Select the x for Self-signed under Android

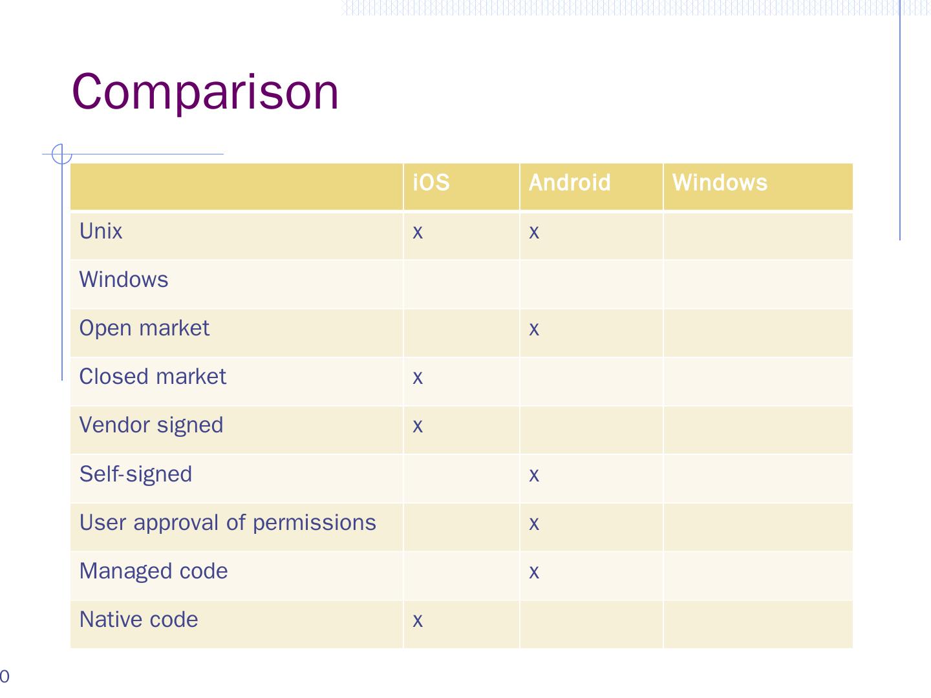(x=534, y=475)
